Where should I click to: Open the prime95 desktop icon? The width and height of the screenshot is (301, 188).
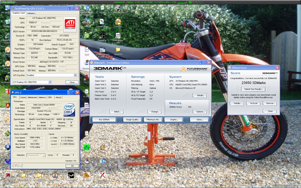(x=86, y=149)
